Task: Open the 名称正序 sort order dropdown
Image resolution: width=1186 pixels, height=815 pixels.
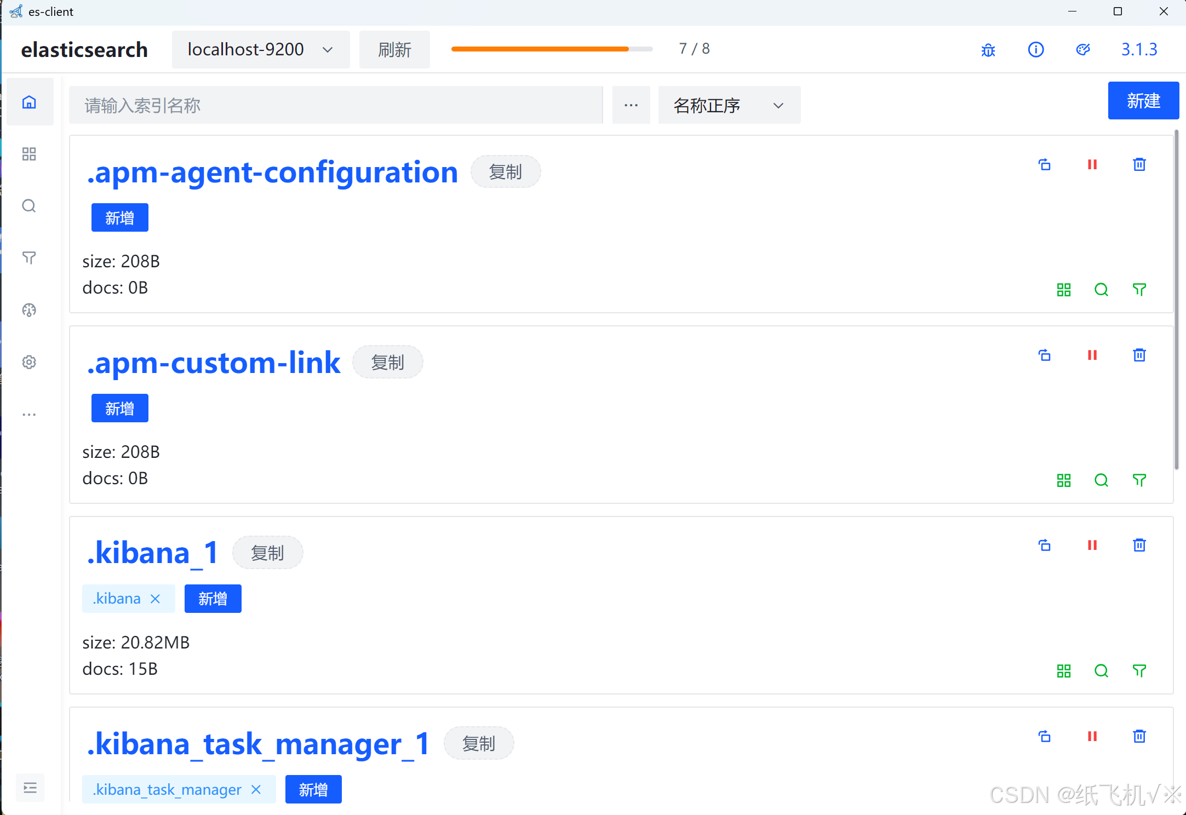Action: point(729,105)
